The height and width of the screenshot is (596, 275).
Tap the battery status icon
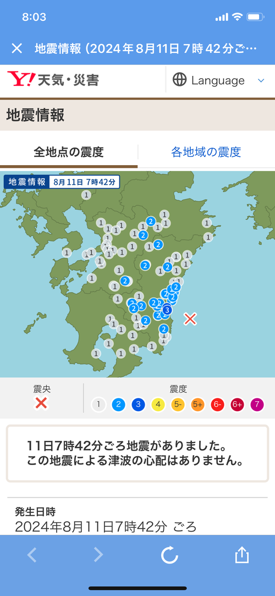(255, 17)
